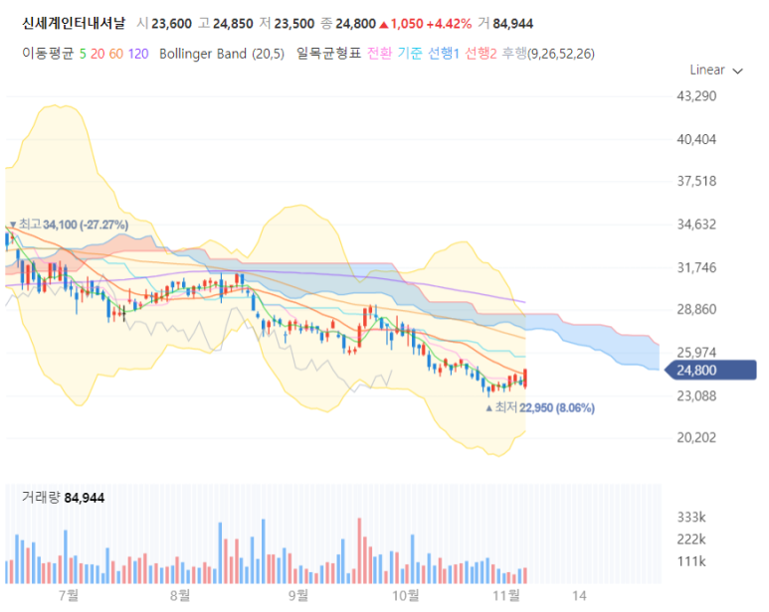Click the 11월 date axis label
769x612 pixels.
click(506, 596)
